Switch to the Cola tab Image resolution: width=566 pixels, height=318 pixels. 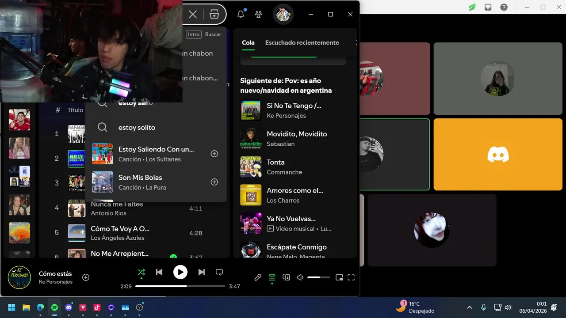pos(248,43)
